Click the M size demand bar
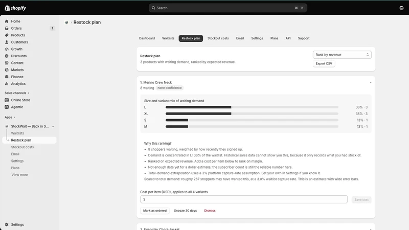The image size is (409, 230). click(x=252, y=126)
